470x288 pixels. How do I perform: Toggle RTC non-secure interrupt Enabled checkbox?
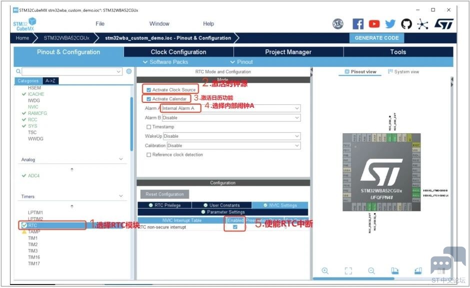pyautogui.click(x=235, y=227)
